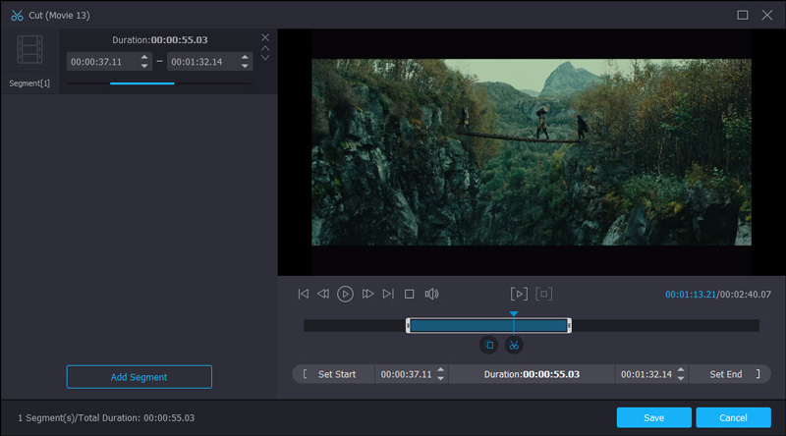
Task: Click the blue playhead marker on the timeline
Action: click(513, 315)
